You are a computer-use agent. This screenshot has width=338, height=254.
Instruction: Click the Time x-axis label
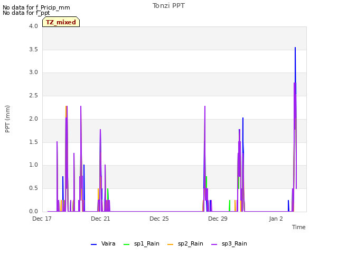tap(298, 227)
